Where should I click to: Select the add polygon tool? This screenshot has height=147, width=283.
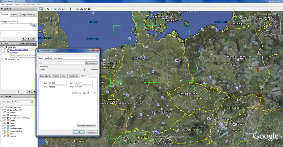click(55, 9)
